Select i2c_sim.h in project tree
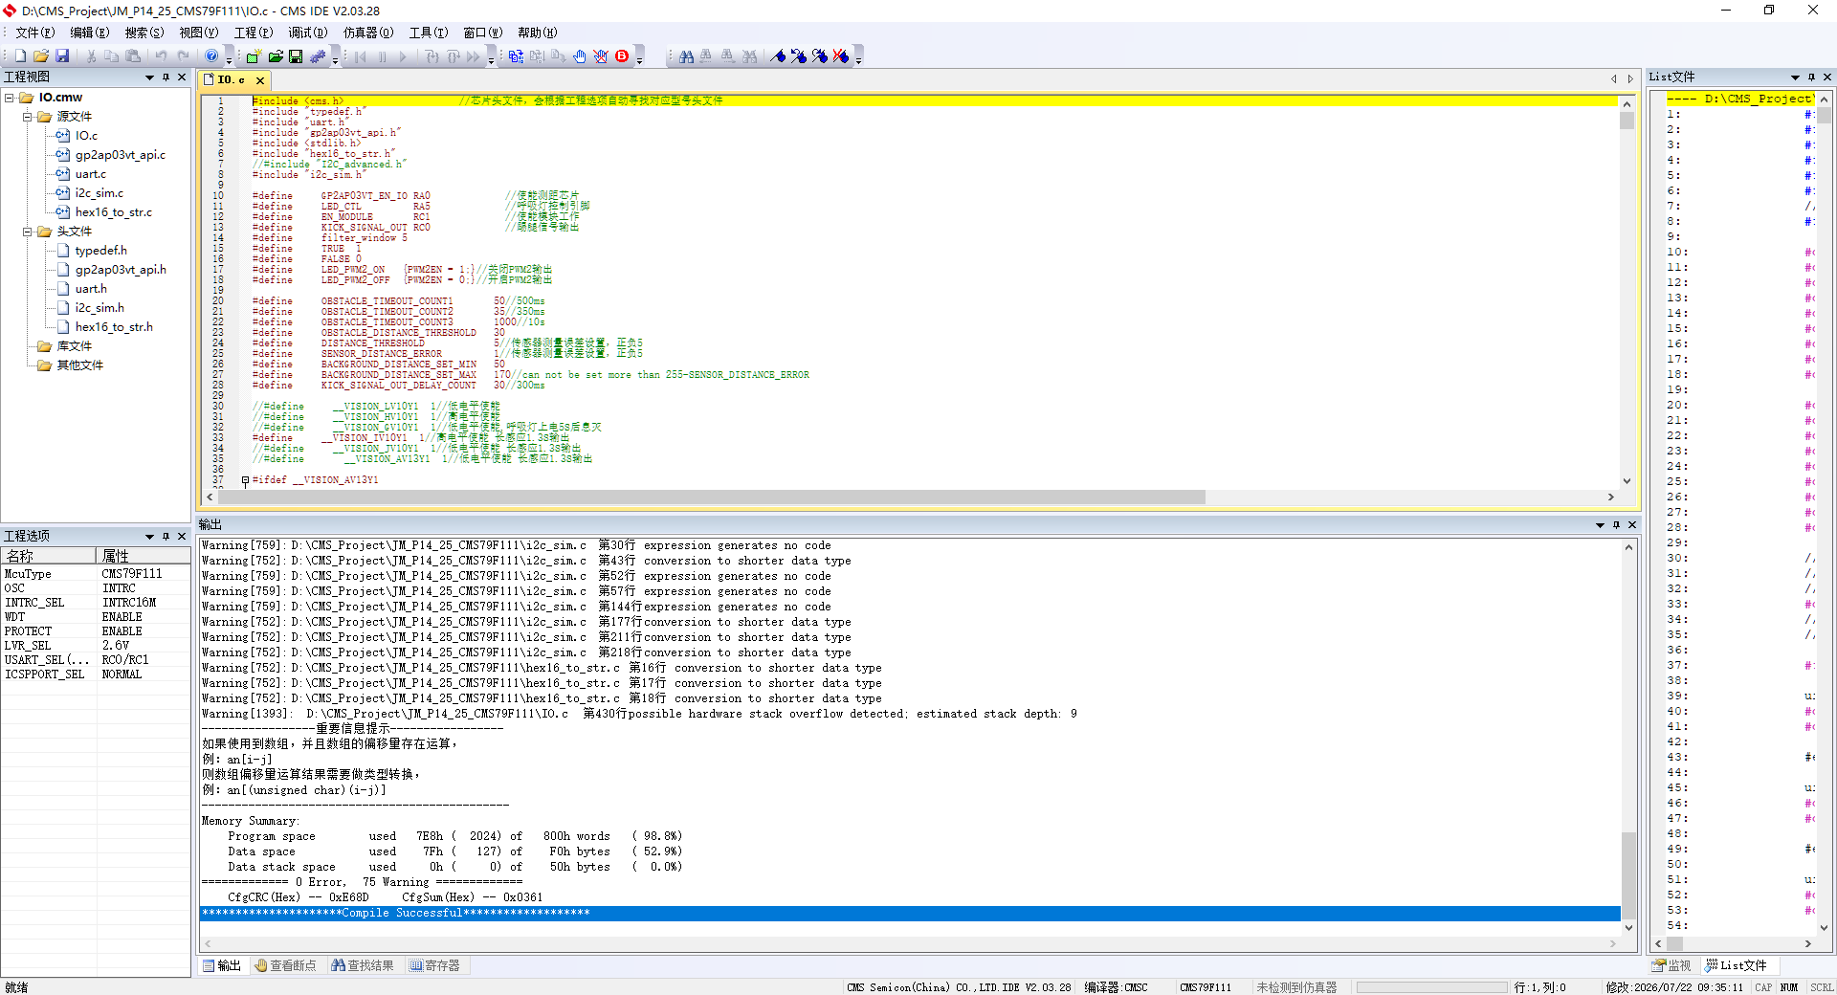1837x995 pixels. pyautogui.click(x=100, y=308)
